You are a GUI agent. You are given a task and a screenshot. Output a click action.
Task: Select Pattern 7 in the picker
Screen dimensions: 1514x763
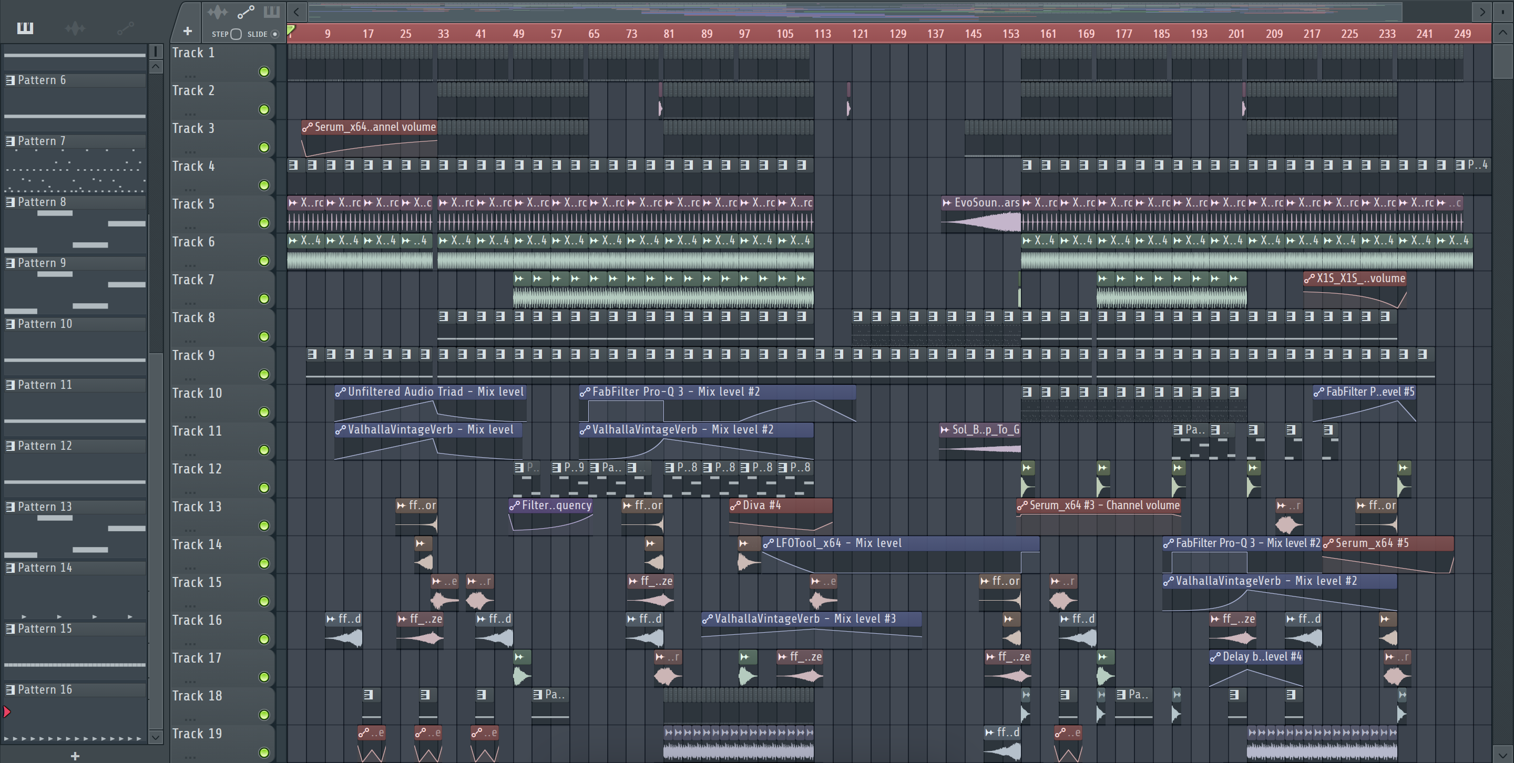click(x=75, y=141)
